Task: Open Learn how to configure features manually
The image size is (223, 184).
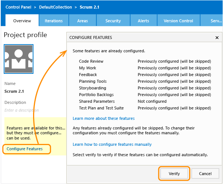Action: [112, 144]
